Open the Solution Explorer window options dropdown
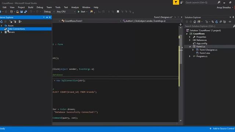235x132 pixels. point(230,17)
